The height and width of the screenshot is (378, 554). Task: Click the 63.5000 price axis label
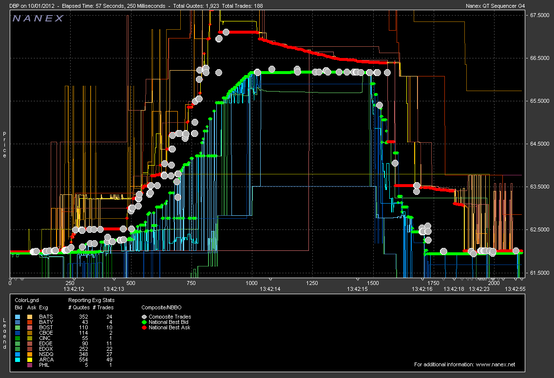tap(540, 187)
